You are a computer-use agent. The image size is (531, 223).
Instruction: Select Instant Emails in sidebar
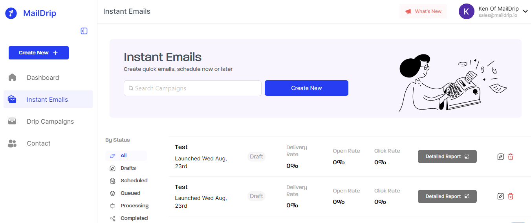coord(48,99)
